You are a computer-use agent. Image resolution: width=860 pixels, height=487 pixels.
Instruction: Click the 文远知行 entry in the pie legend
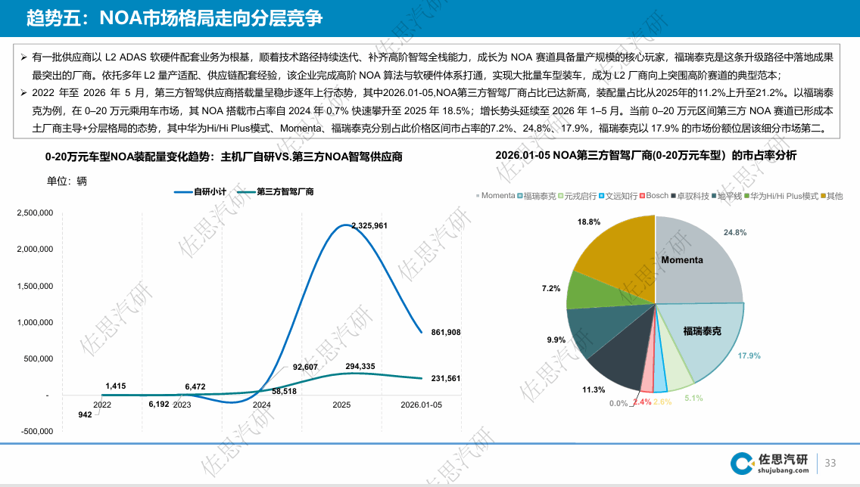point(618,196)
